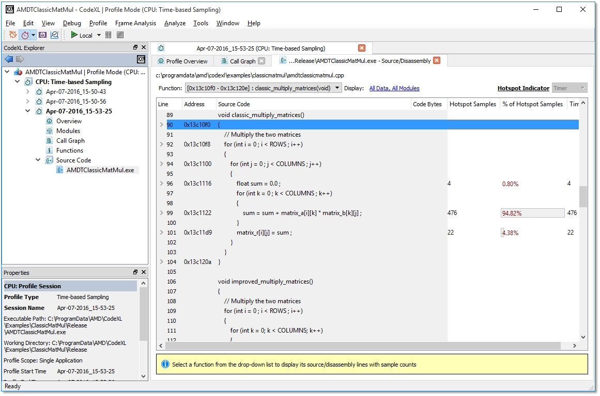Open Hotspot Indicator Timer dropdown
This screenshot has height=396, width=600.
[x=569, y=88]
